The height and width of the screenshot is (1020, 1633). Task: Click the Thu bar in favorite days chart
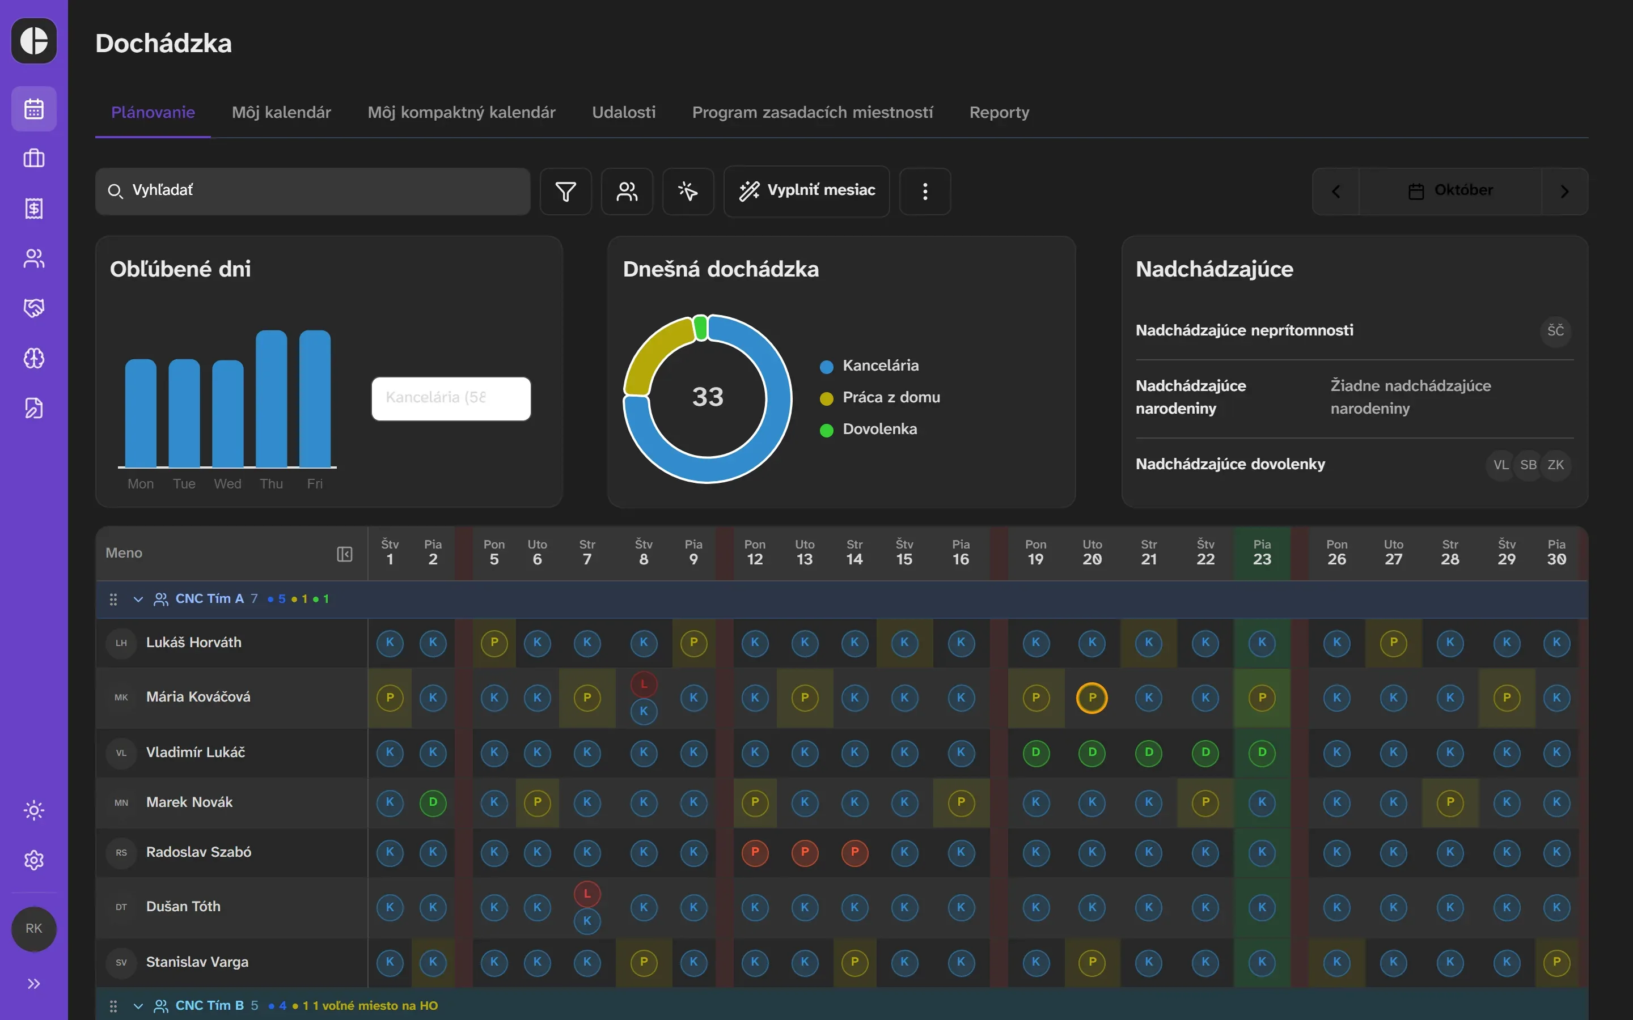tap(271, 399)
